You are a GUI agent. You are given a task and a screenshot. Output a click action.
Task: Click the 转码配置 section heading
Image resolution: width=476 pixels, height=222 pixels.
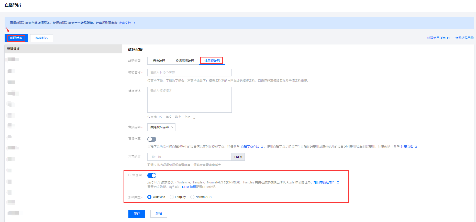coord(135,50)
